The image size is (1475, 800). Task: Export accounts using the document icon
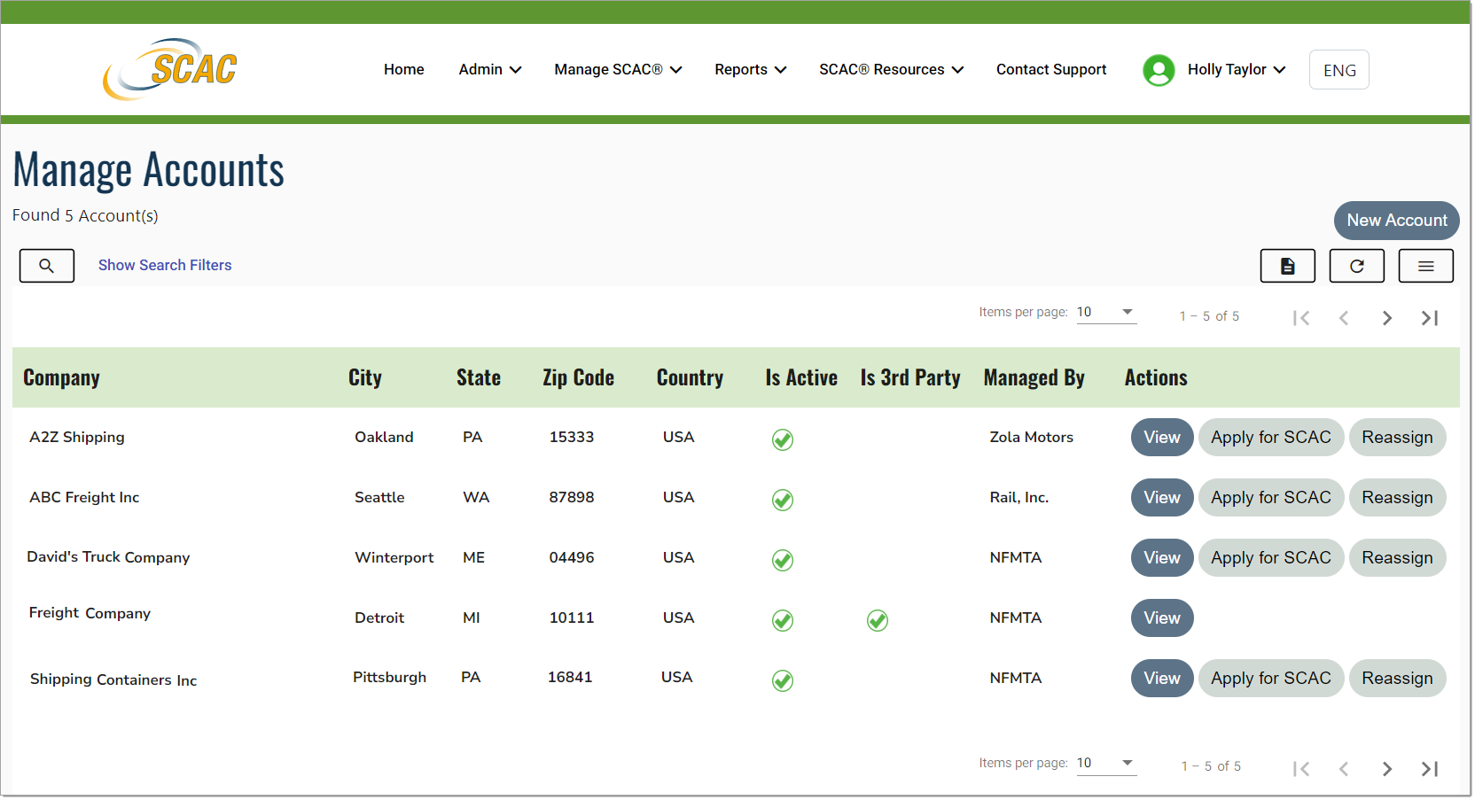tap(1287, 265)
